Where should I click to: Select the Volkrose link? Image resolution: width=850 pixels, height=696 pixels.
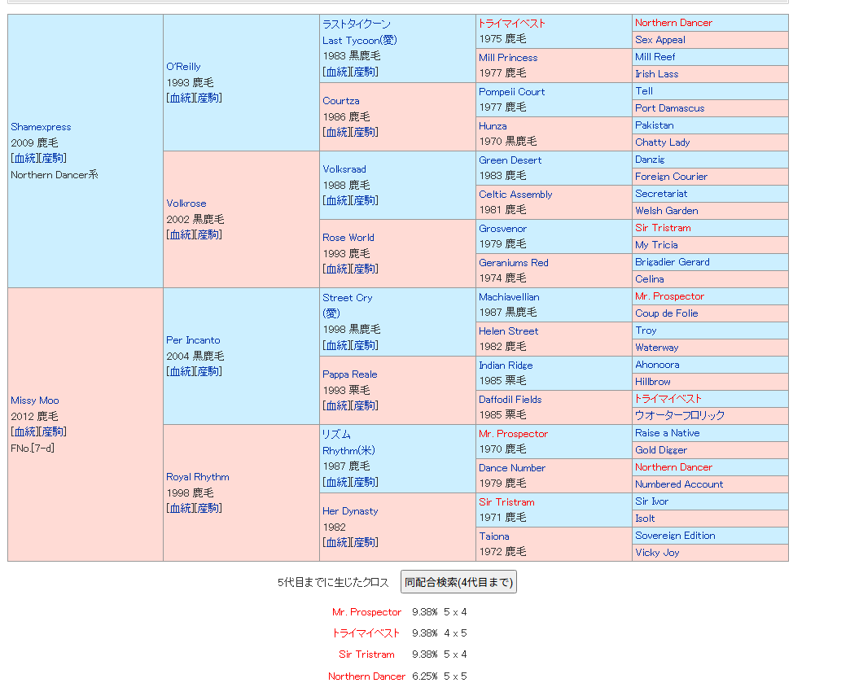pyautogui.click(x=186, y=204)
